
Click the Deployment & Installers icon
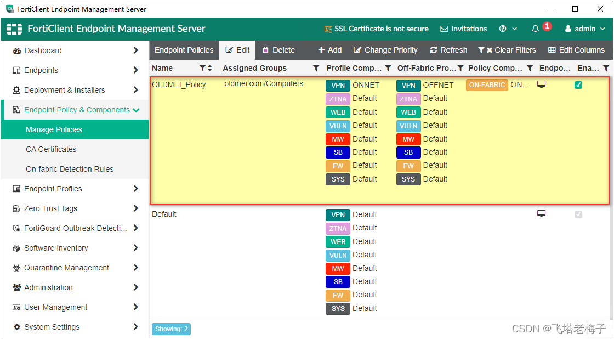click(16, 90)
